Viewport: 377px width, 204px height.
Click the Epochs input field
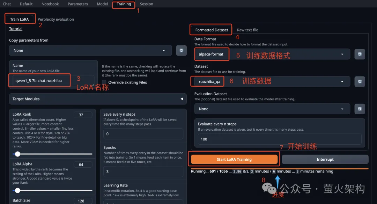coord(143,172)
